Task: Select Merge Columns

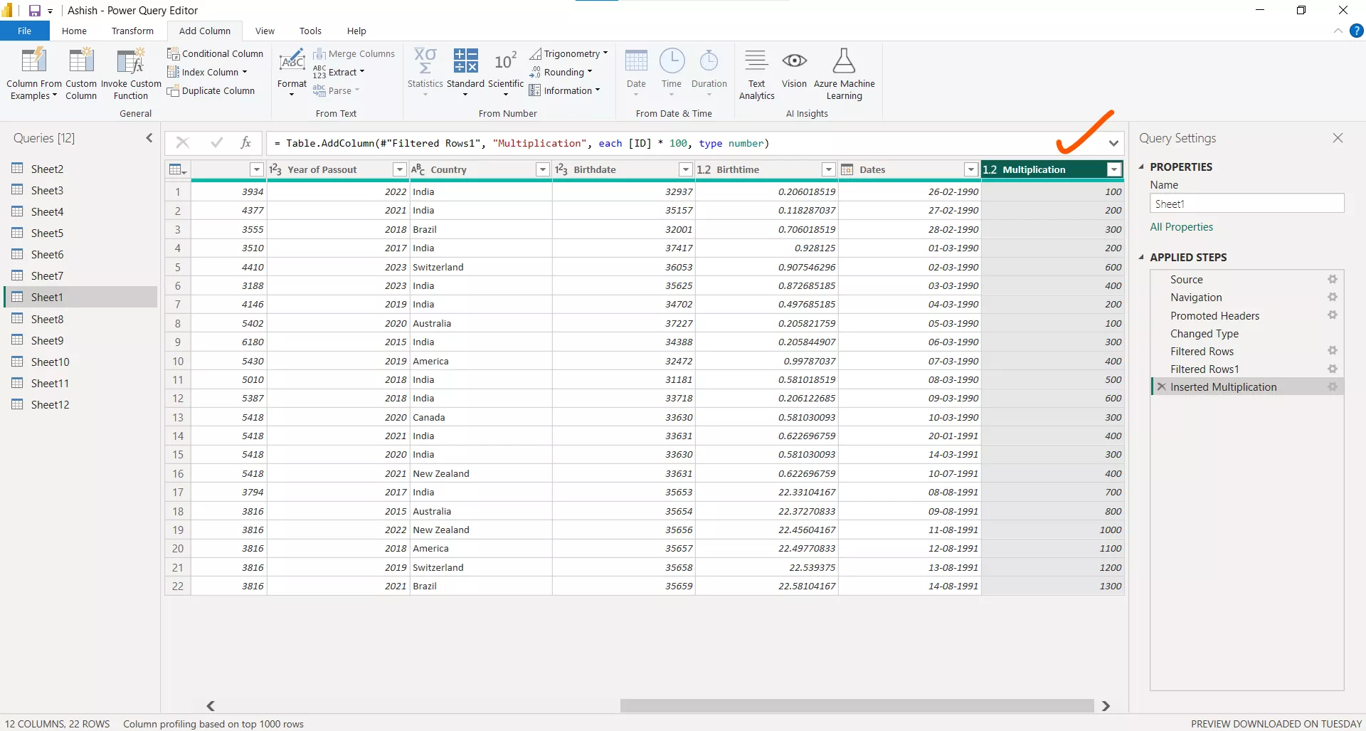Action: (356, 53)
